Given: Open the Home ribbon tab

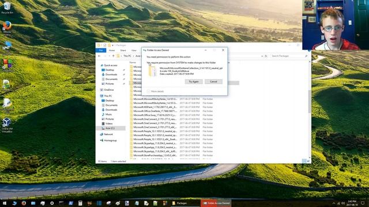Looking at the screenshot, I should [x=112, y=51].
